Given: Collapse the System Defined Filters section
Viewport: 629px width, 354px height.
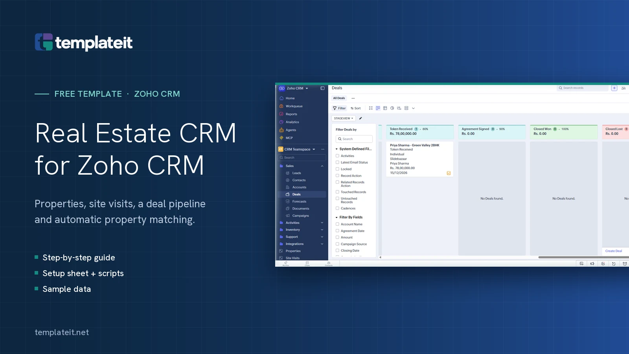Looking at the screenshot, I should [x=337, y=149].
